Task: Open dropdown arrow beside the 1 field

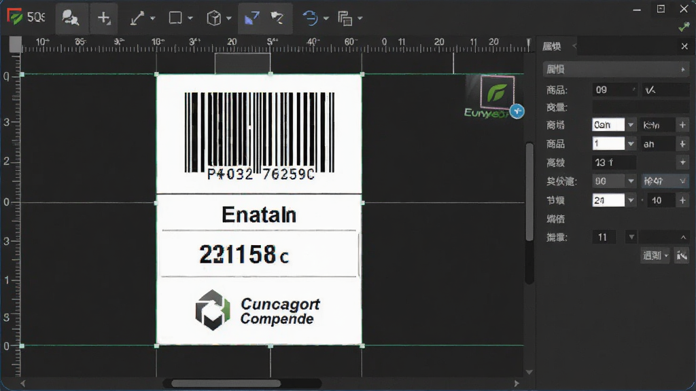Action: pos(631,144)
